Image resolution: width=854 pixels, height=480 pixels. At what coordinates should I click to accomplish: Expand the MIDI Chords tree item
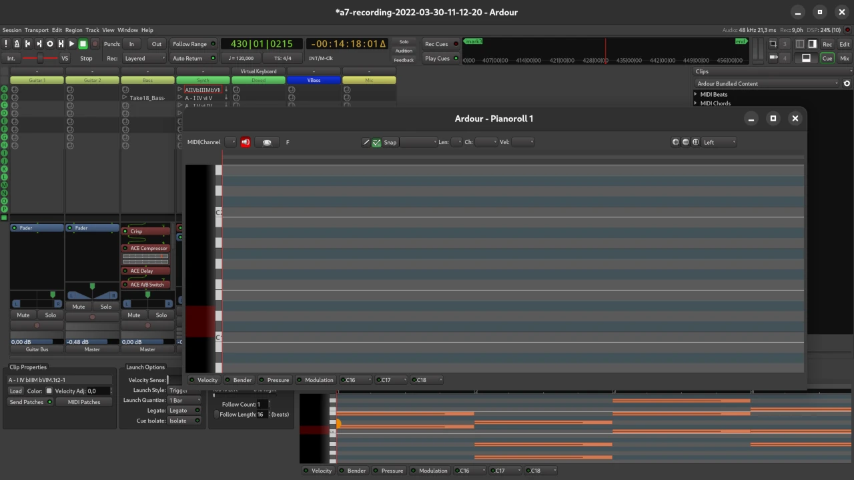point(696,103)
